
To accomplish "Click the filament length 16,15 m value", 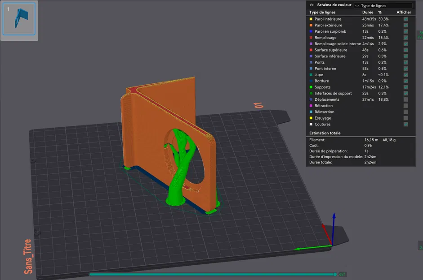I will (x=371, y=140).
